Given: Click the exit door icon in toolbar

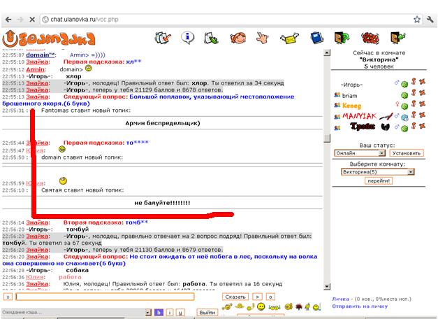Looking at the screenshot, I should pos(397,37).
